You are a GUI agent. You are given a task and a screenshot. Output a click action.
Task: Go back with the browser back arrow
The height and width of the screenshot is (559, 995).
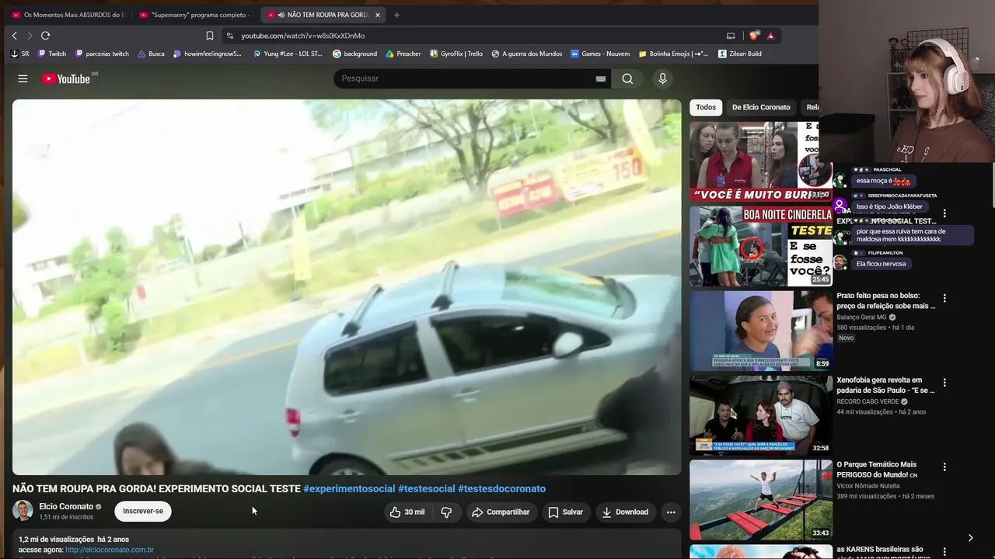tap(14, 36)
